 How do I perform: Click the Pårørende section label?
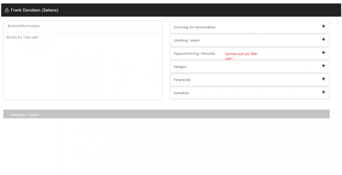pos(182,80)
